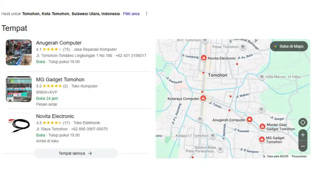
Task: Click the Novita Electronic cable thumbnail
Action: 19,125
